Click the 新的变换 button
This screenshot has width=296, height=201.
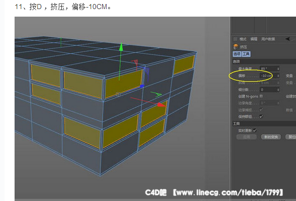click(271, 137)
